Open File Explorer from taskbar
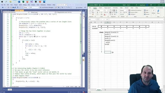 10,2
